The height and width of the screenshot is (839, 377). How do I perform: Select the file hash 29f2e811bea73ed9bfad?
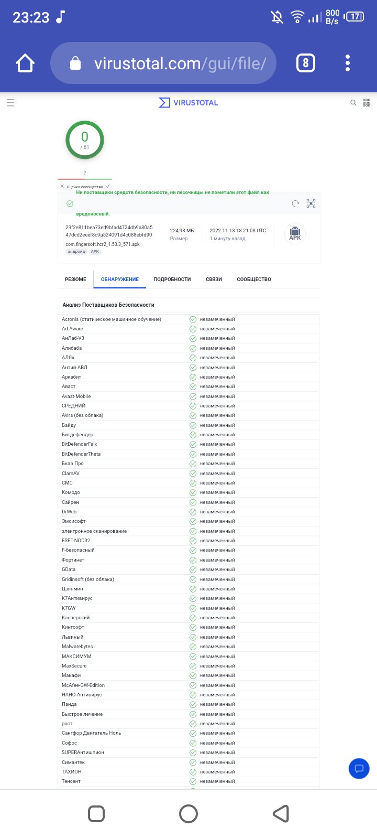[x=109, y=231]
